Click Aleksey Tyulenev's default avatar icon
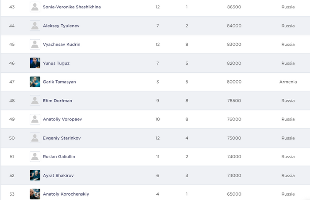310x200 pixels. click(x=35, y=26)
